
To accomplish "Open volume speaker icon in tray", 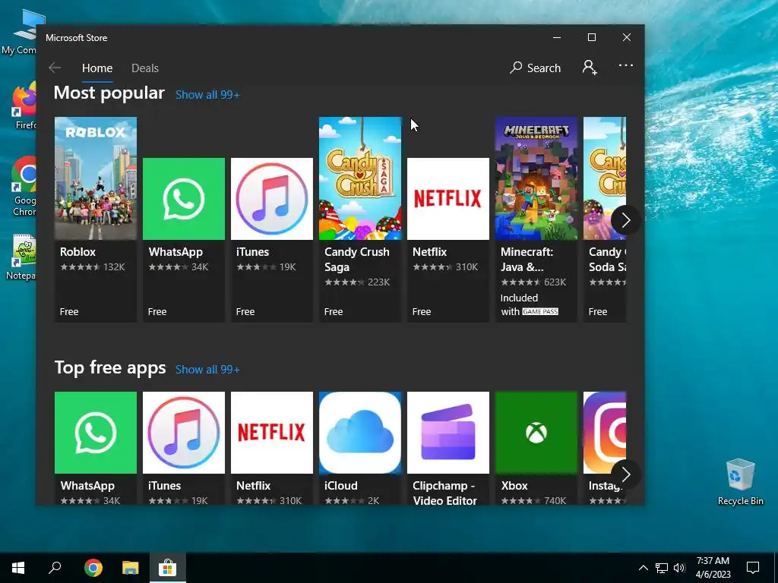I will click(679, 568).
